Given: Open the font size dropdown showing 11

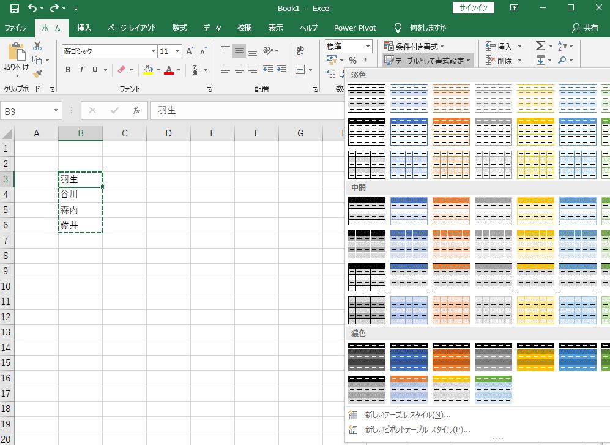Looking at the screenshot, I should [178, 51].
